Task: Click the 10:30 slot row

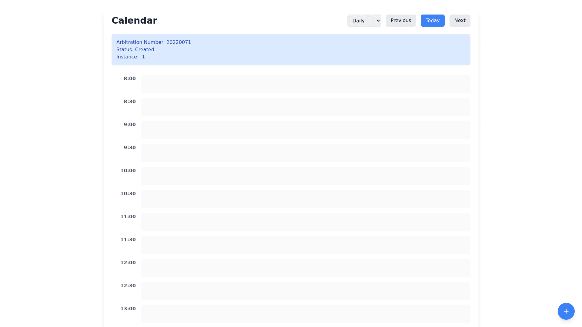Action: tap(305, 199)
